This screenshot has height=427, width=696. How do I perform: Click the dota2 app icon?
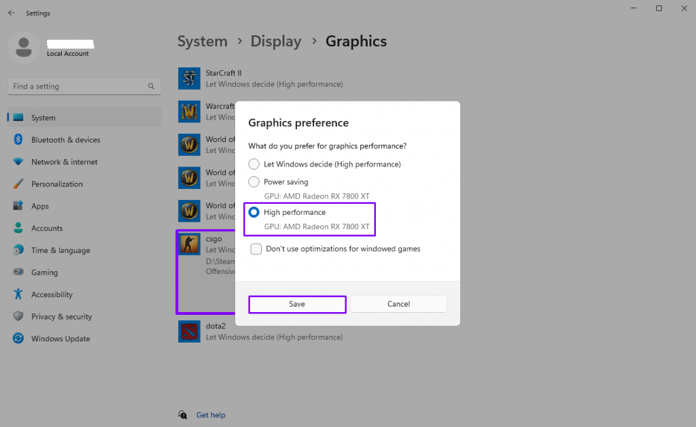(x=189, y=331)
